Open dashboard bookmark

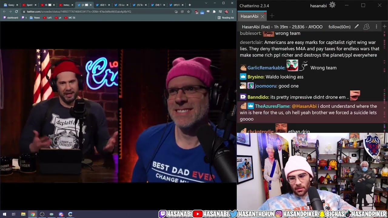coord(11,18)
